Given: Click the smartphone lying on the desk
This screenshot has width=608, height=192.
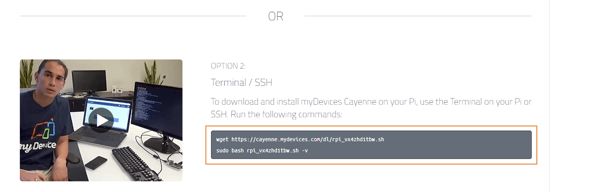Looking at the screenshot, I should tap(96, 163).
